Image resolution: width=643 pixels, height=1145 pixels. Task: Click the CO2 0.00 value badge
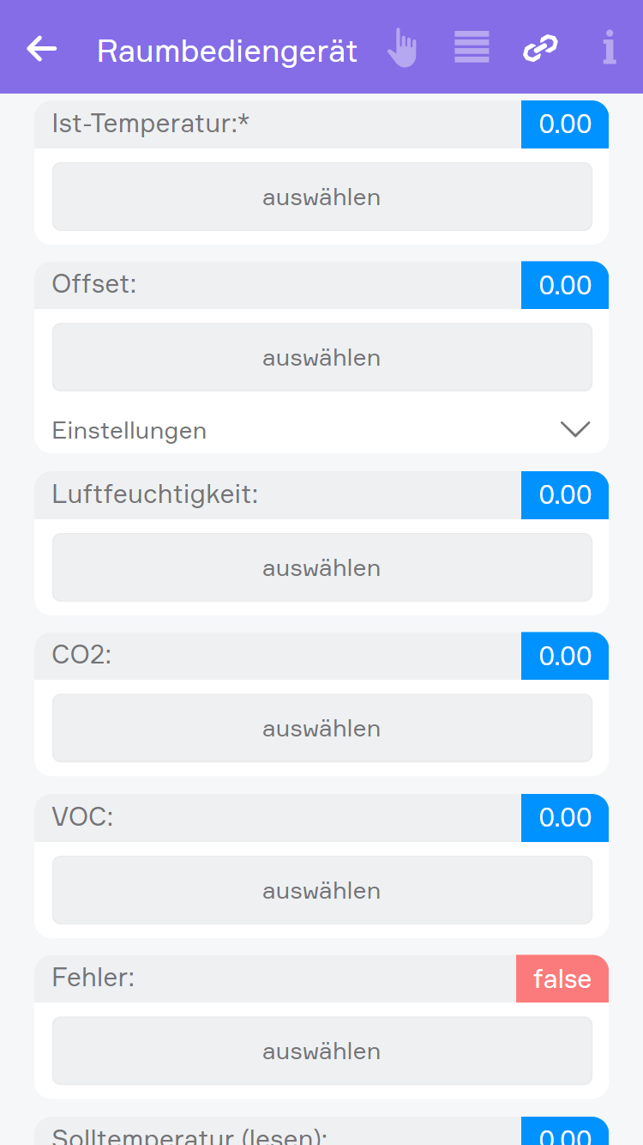click(x=565, y=656)
